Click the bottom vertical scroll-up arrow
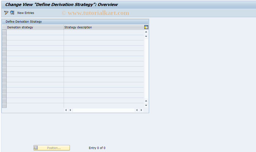Screen dimensions: 256x152 [x=146, y=101]
